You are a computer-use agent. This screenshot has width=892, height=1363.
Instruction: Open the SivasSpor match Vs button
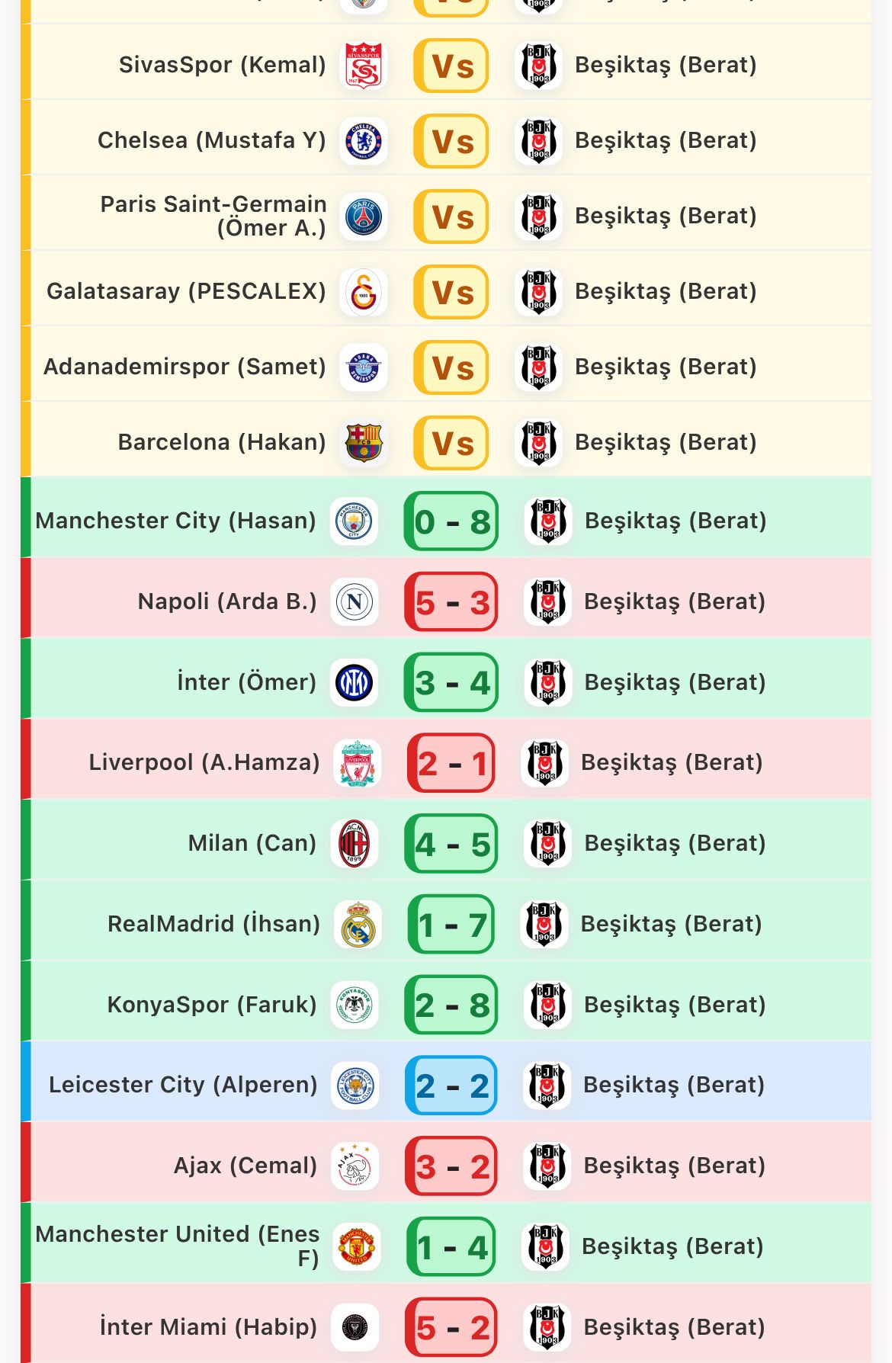coord(451,66)
